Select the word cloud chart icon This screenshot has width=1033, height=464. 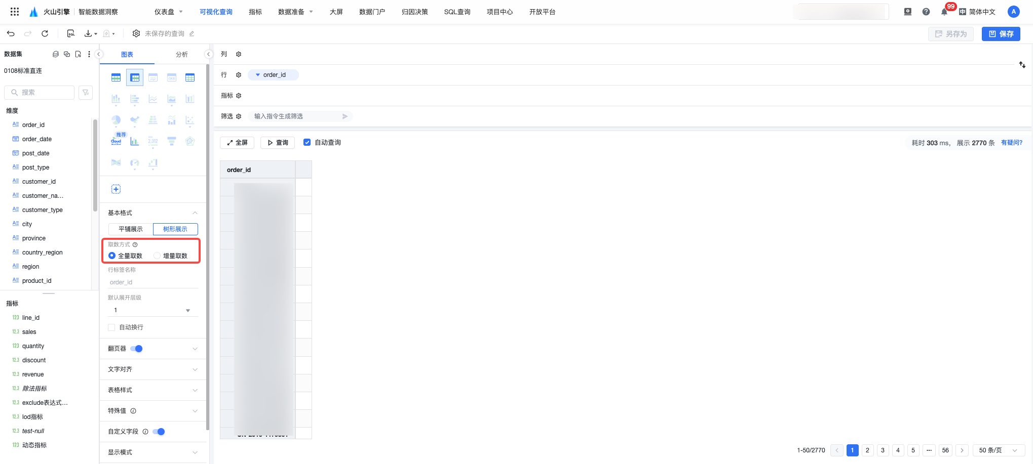[116, 141]
